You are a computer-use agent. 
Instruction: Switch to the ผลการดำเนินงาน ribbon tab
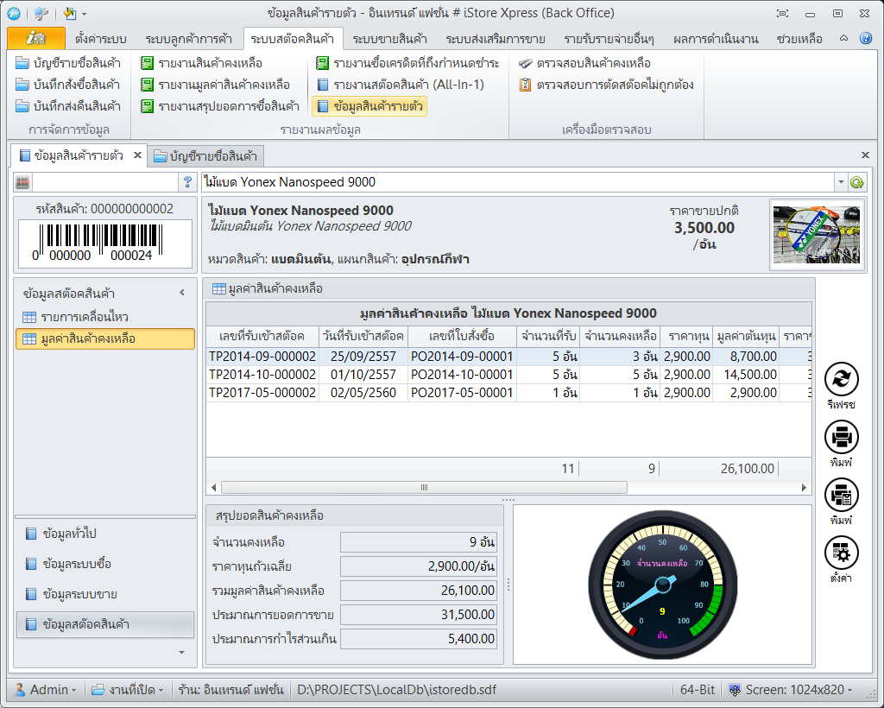tap(716, 39)
